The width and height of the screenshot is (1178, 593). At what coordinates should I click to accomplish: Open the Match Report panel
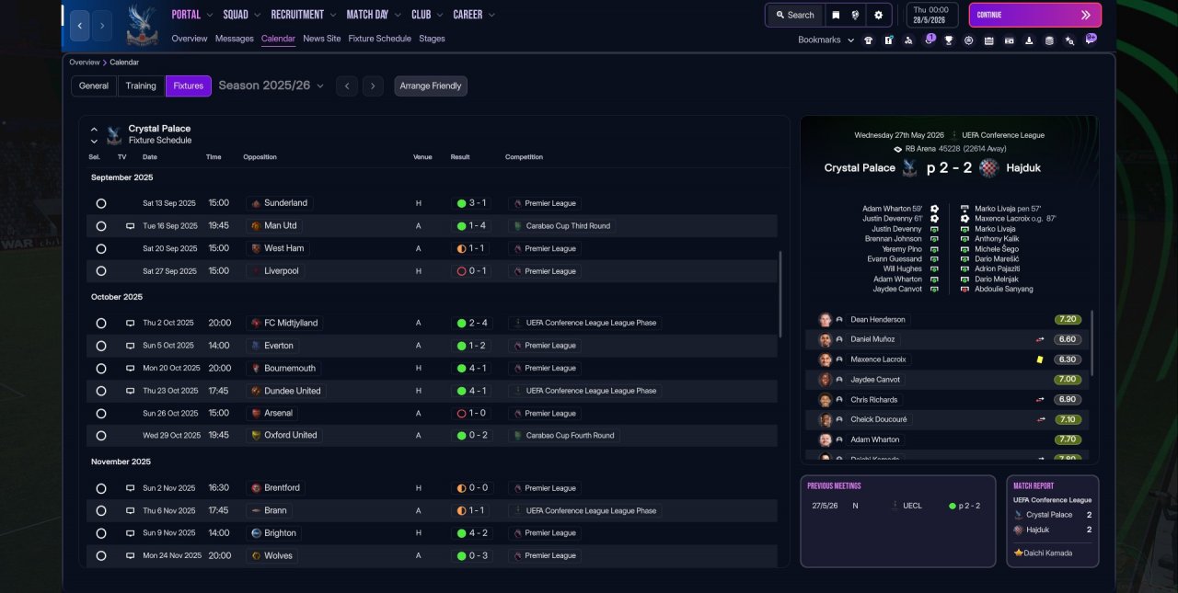tap(1052, 520)
